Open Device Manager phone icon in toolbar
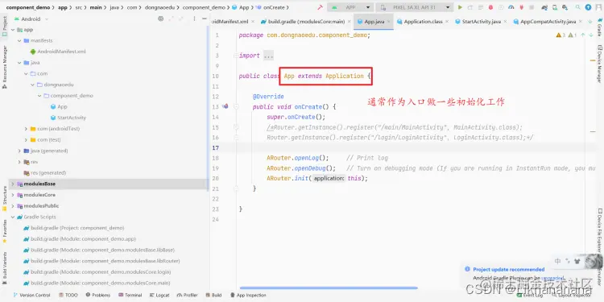 [x=555, y=7]
